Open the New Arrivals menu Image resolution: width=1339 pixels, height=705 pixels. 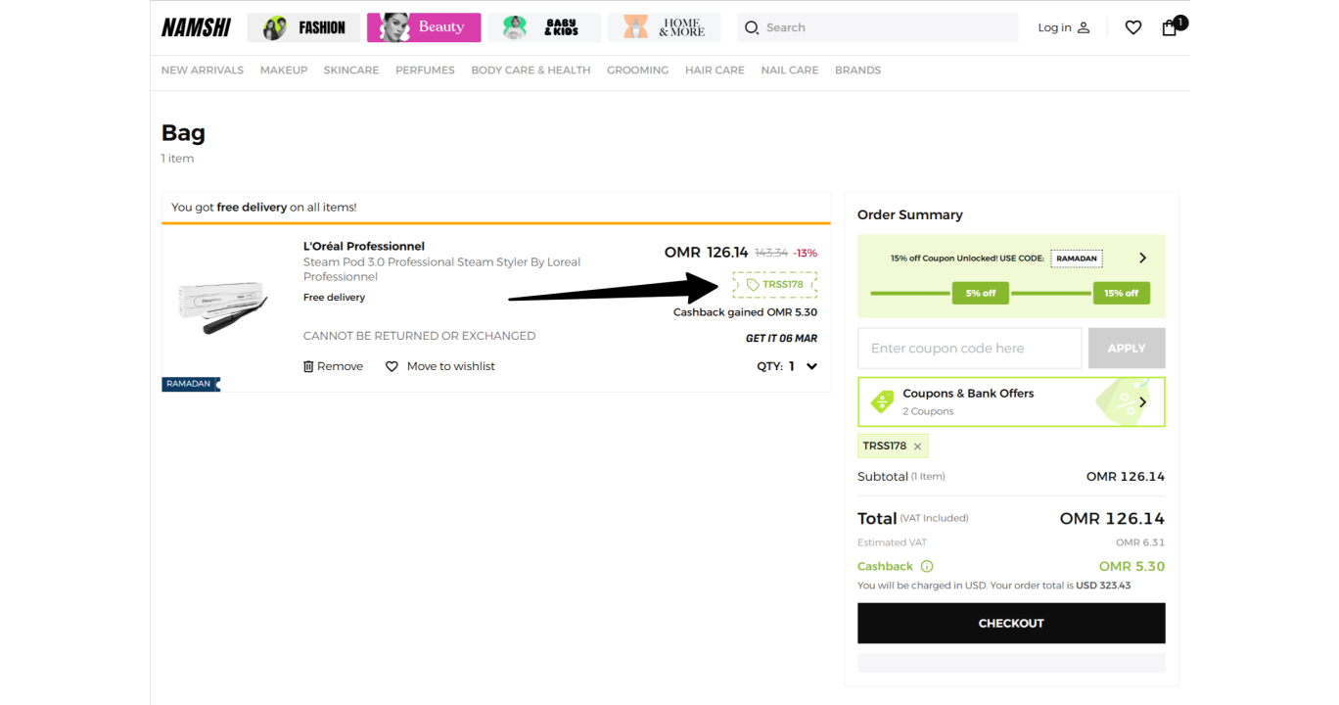click(x=203, y=70)
